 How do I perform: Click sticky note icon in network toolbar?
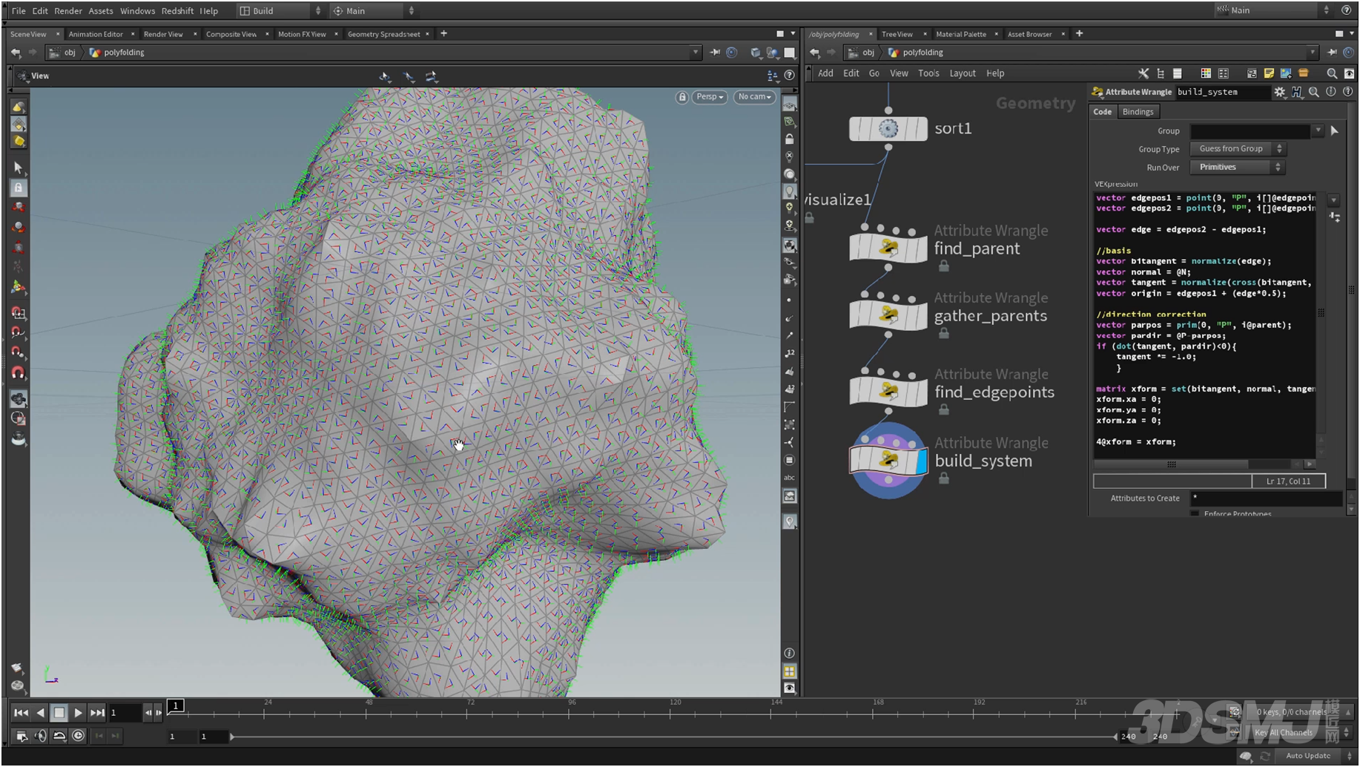tap(1269, 73)
